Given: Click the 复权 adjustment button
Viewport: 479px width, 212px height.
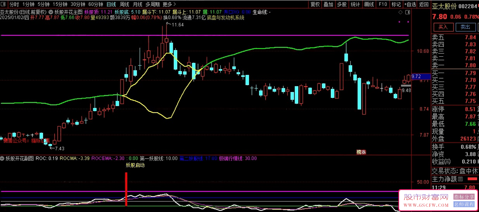Looking at the screenshot, I should (315, 4).
